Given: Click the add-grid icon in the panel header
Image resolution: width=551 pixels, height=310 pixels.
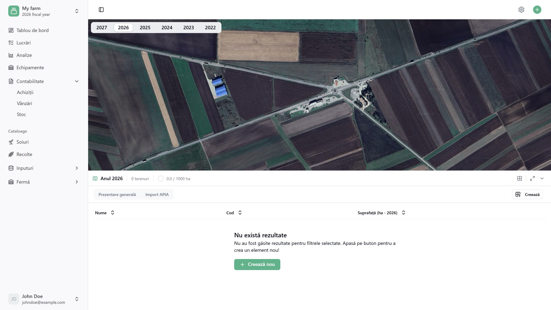Looking at the screenshot, I should [x=520, y=178].
